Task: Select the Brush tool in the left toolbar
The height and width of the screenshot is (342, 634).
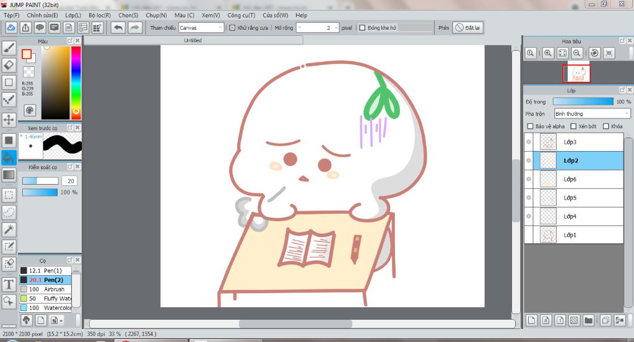Action: click(9, 48)
